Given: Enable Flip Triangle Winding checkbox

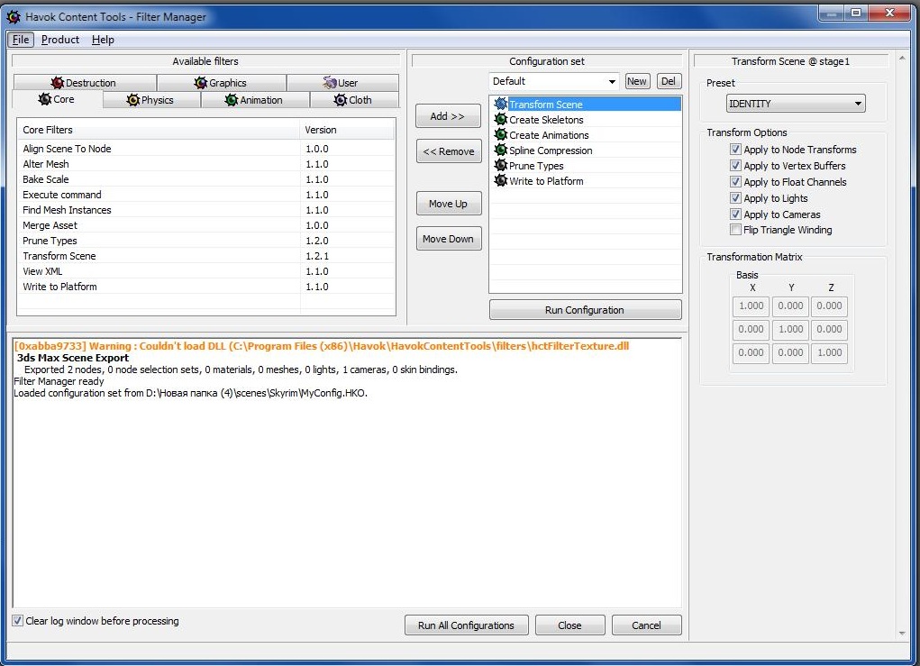Looking at the screenshot, I should pyautogui.click(x=735, y=230).
